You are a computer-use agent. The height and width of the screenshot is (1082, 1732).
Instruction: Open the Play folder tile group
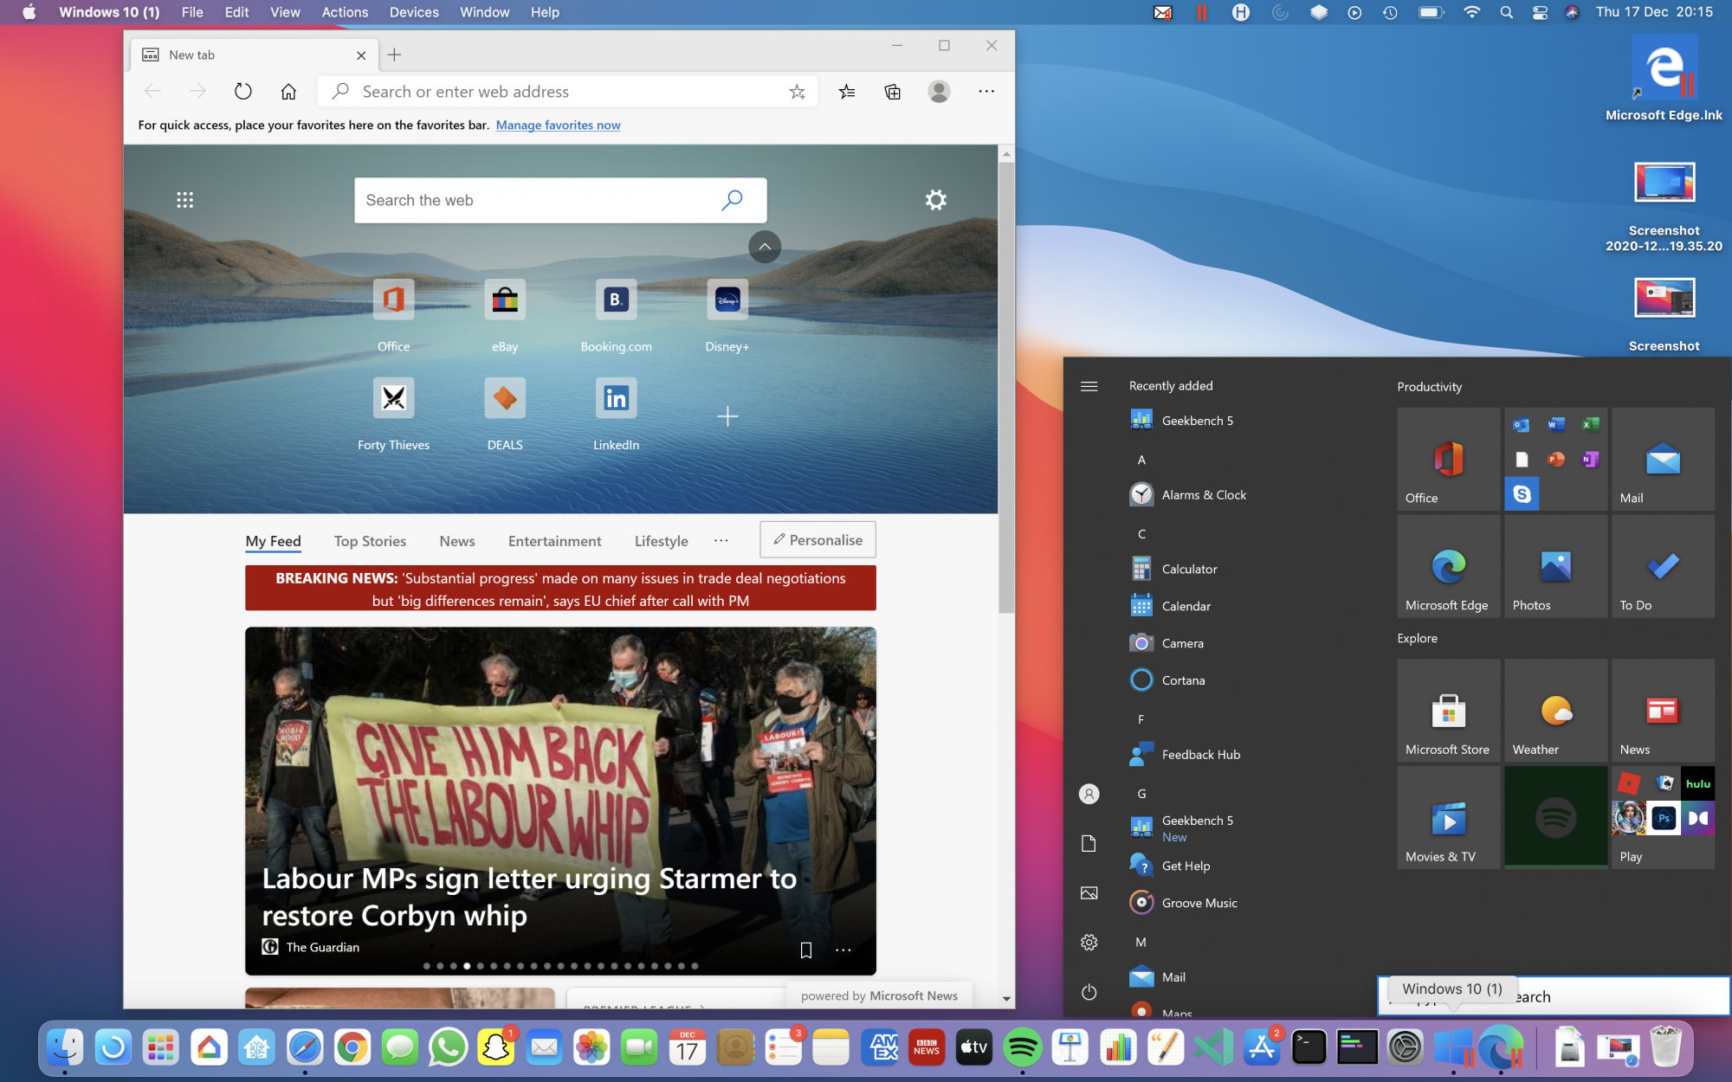[1663, 818]
